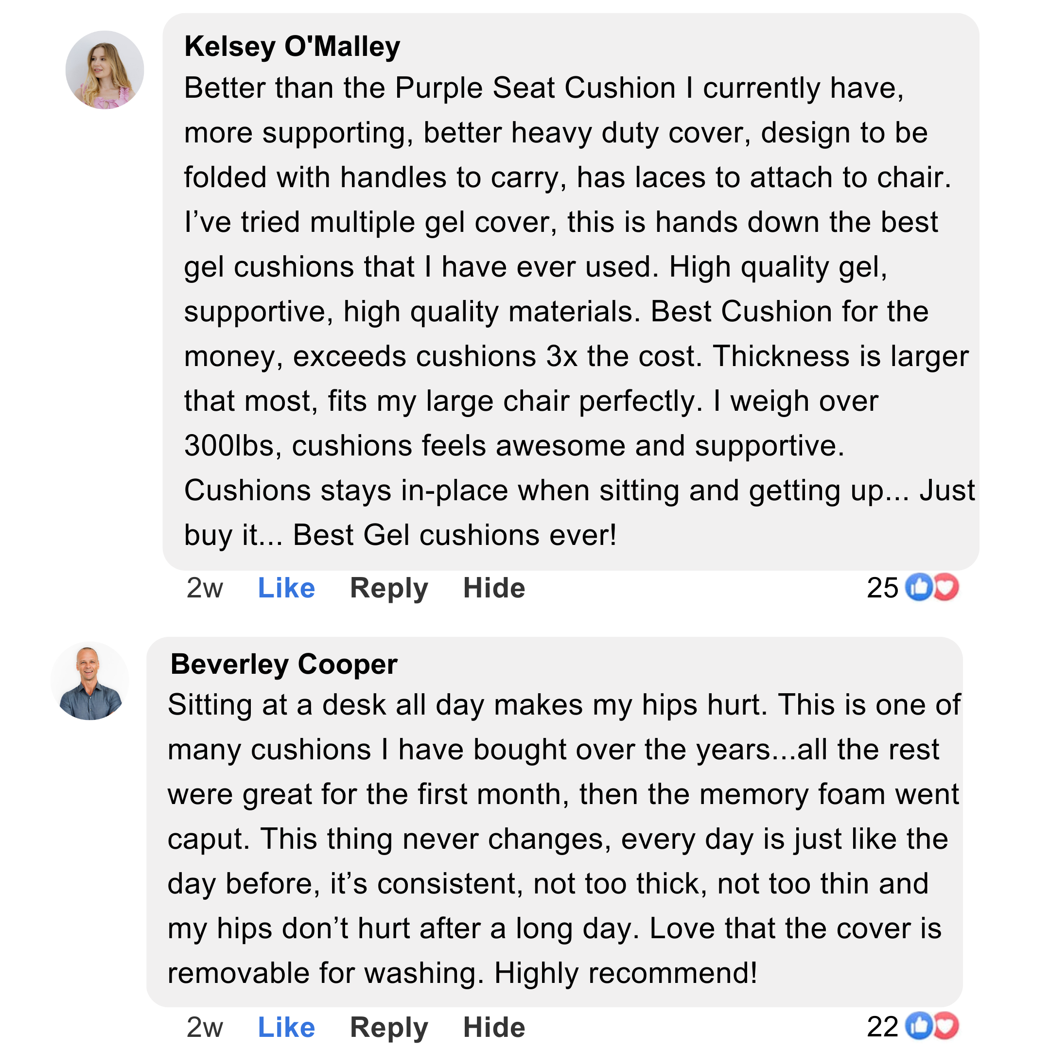Click the 2w timestamp under Kelsey's comment

pos(204,588)
